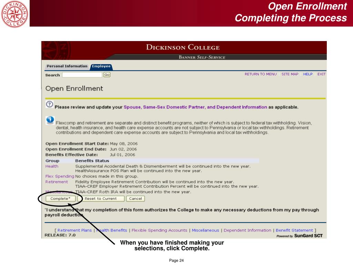
Task: Open the Personal Information tab
Action: [67, 66]
